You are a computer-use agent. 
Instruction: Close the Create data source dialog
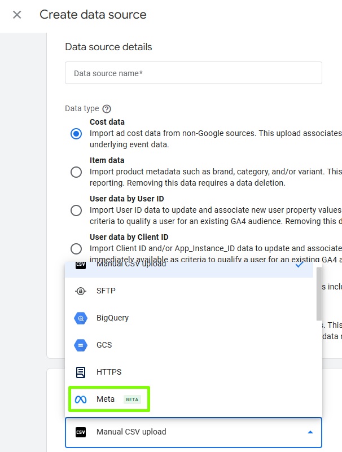[x=16, y=15]
